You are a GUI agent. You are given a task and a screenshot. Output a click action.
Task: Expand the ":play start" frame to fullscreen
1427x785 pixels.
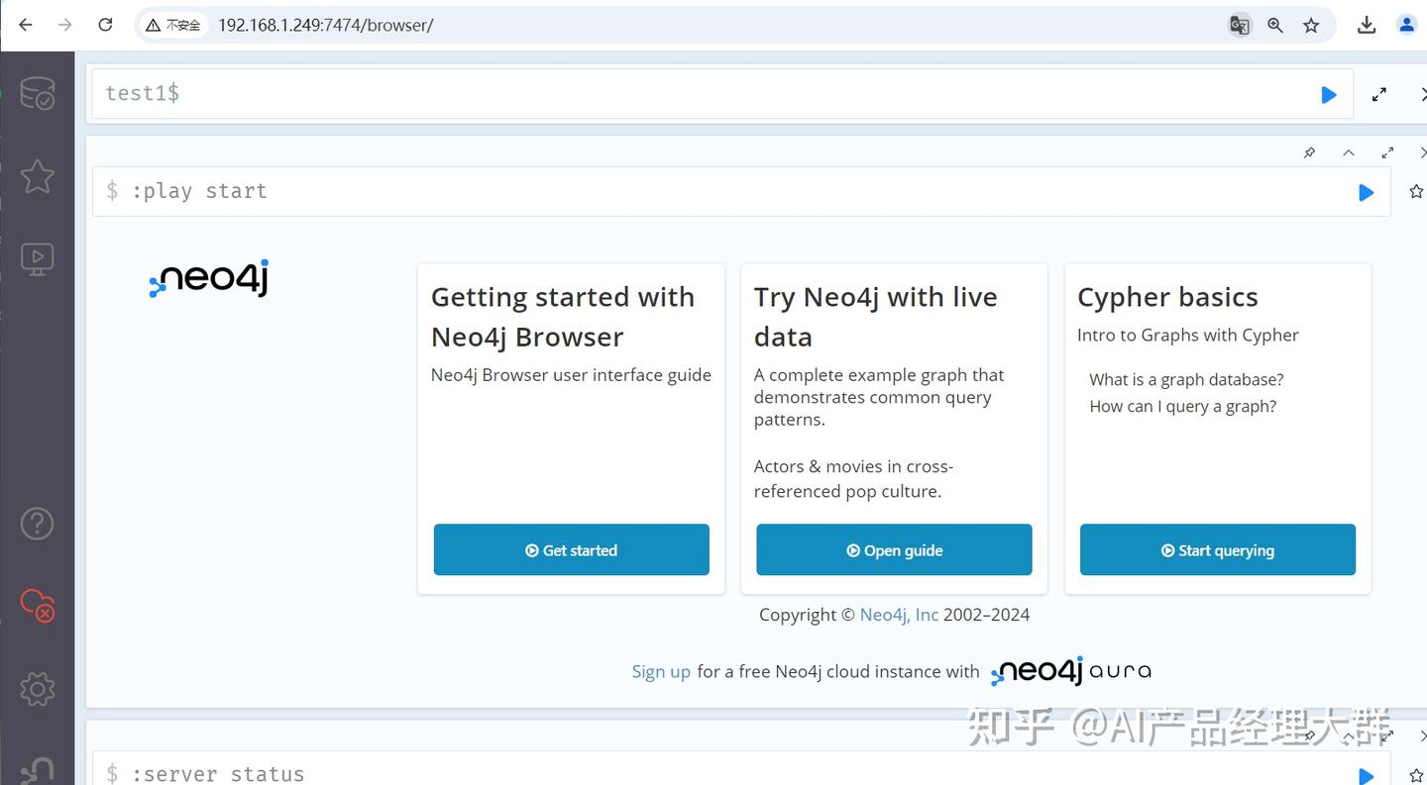(1387, 152)
